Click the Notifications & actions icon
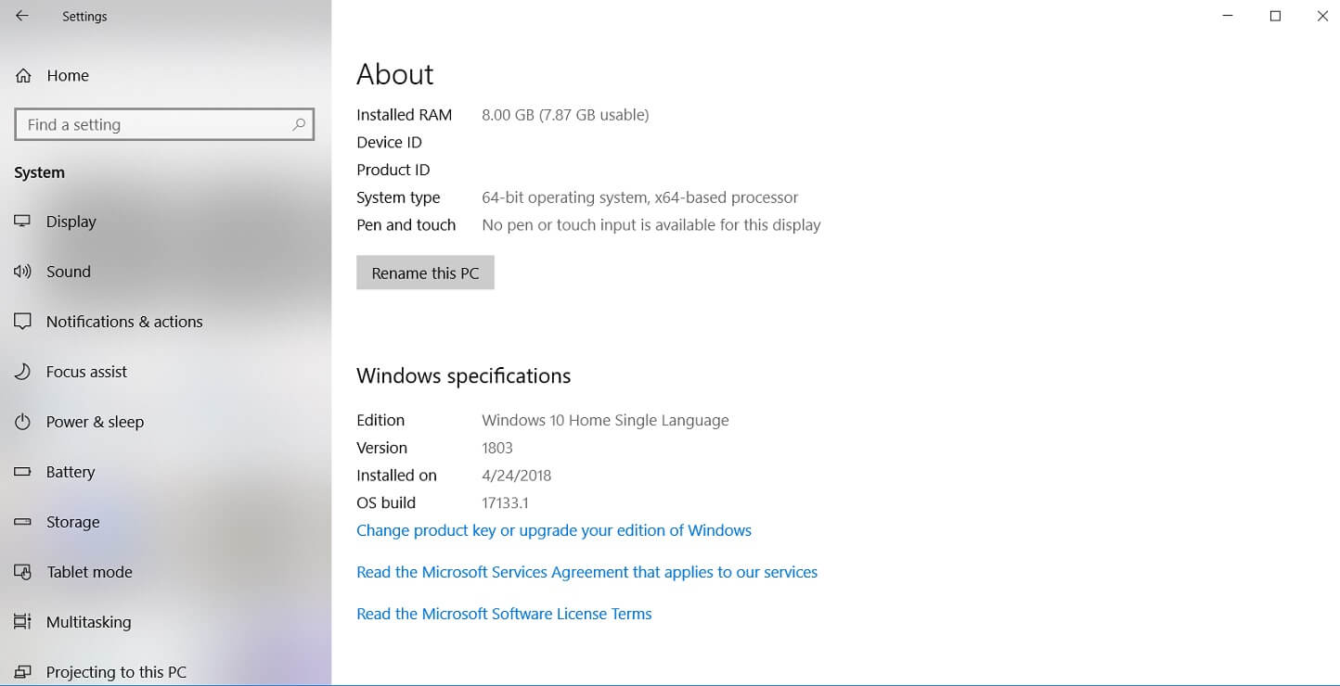 pos(23,322)
